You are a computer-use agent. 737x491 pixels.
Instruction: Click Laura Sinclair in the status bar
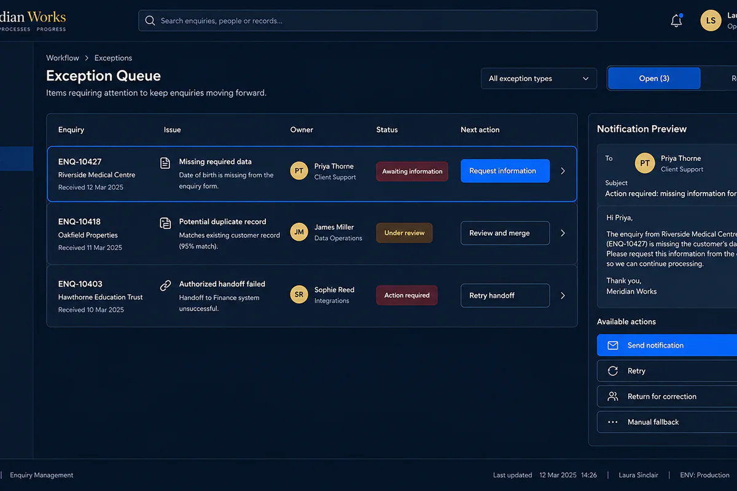coord(638,475)
